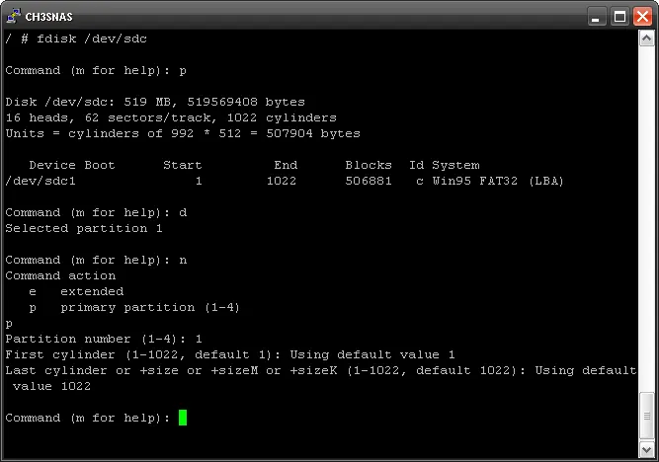The height and width of the screenshot is (462, 659).
Task: Click the '519569408 bytes' disk size text
Action: (x=246, y=102)
